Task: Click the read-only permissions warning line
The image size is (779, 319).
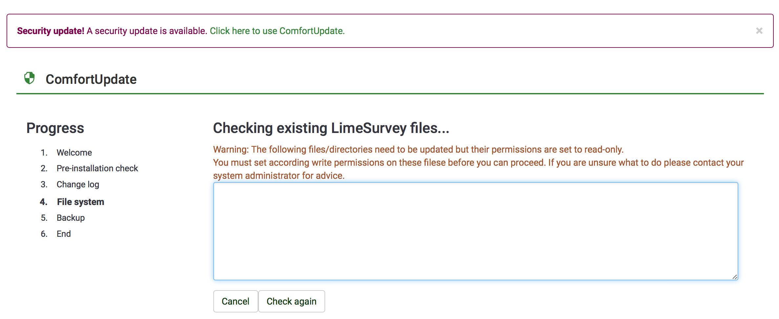Action: [418, 149]
